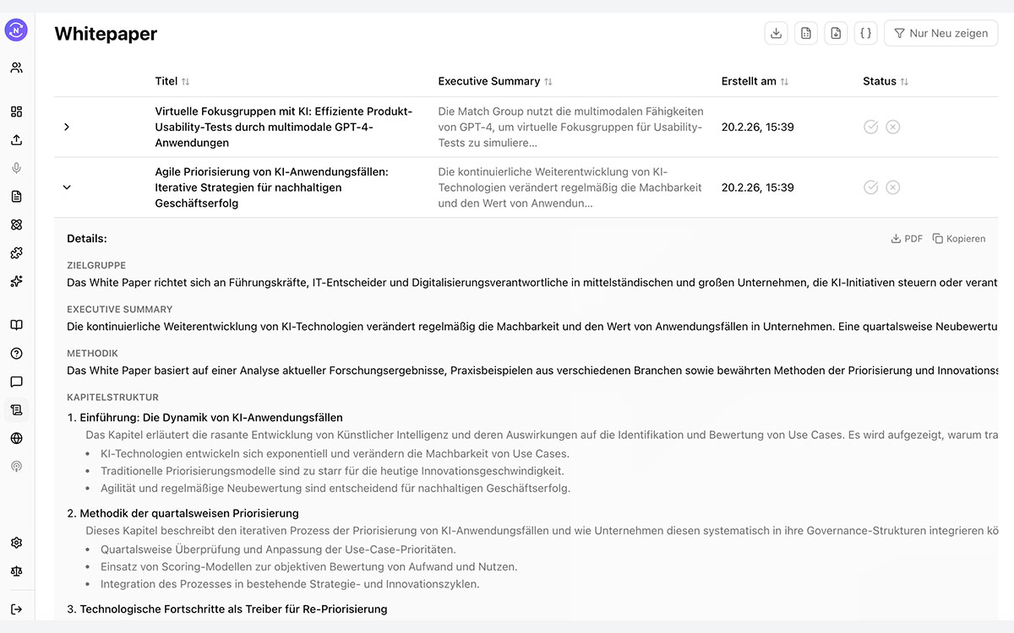Expand the 'Virtuelle Fokusgruppen' row details
Screen dimensions: 1014x633
[x=66, y=127]
